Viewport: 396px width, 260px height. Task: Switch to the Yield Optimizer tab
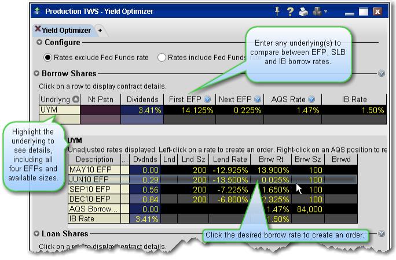[66, 30]
